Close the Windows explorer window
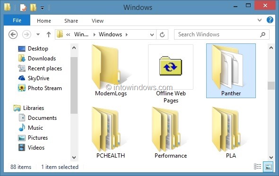279x176 pixels. 265,6
